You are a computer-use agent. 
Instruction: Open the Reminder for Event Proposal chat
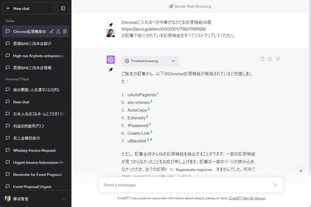(x=36, y=175)
